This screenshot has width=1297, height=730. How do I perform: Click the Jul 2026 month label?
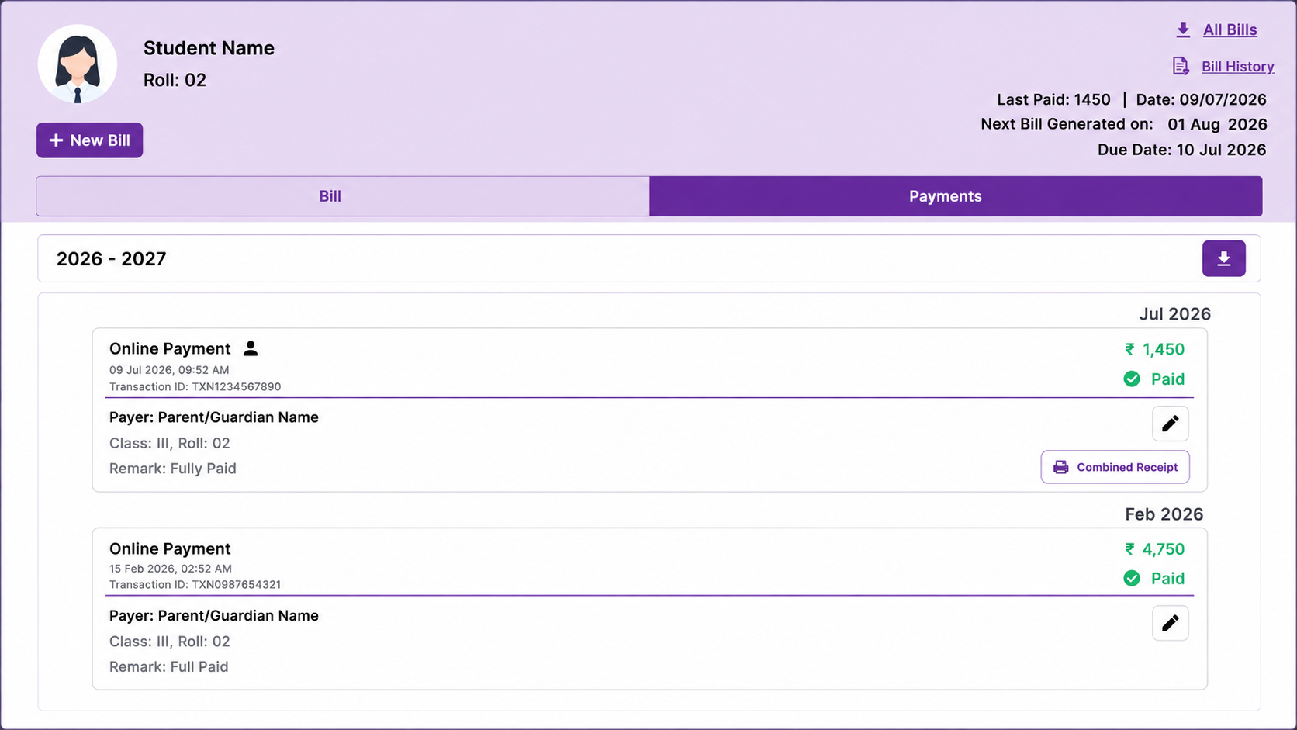(1174, 314)
